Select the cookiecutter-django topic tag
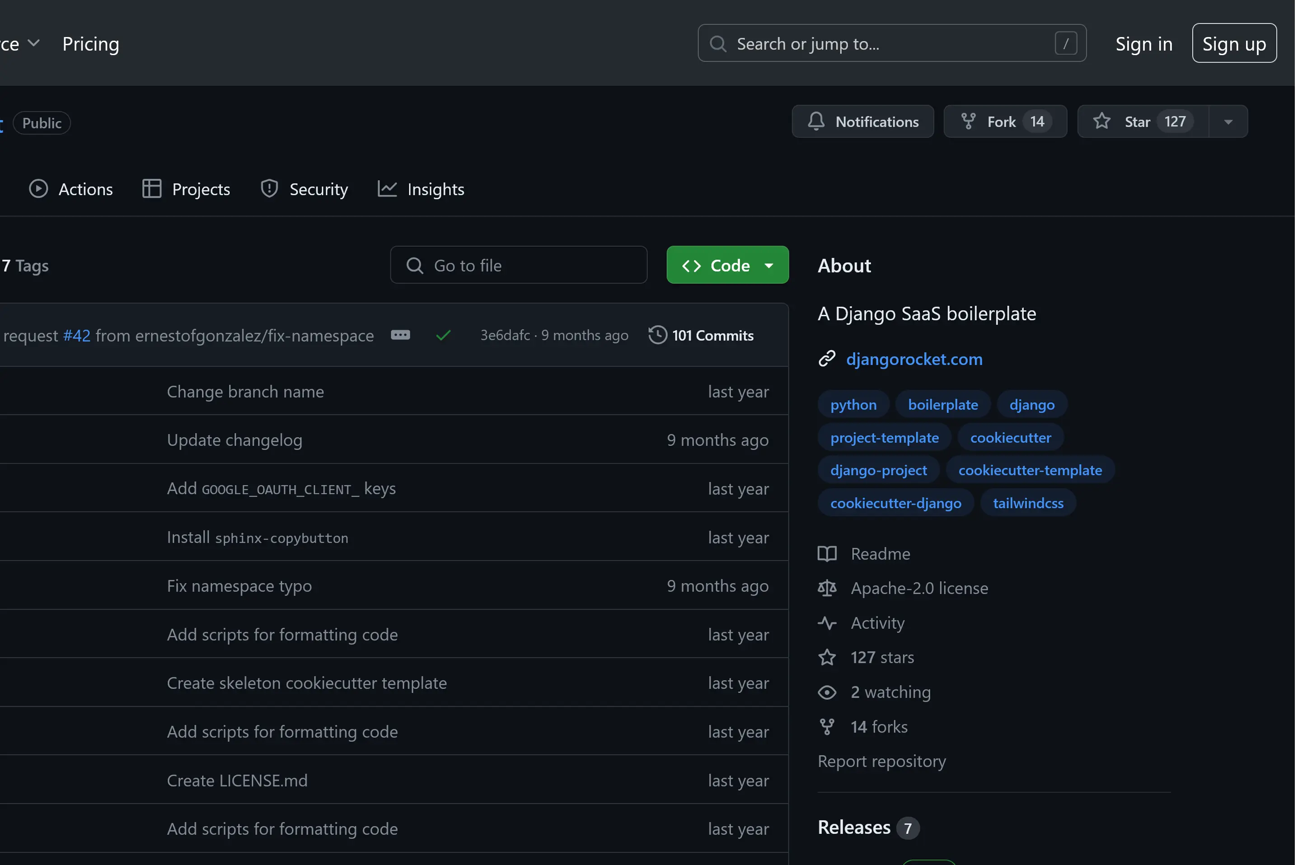The height and width of the screenshot is (865, 1298). coord(895,503)
